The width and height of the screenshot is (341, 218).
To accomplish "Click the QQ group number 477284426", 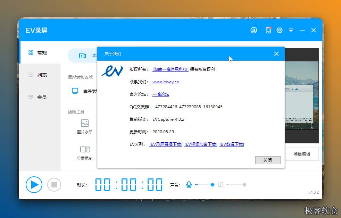I will [166, 107].
